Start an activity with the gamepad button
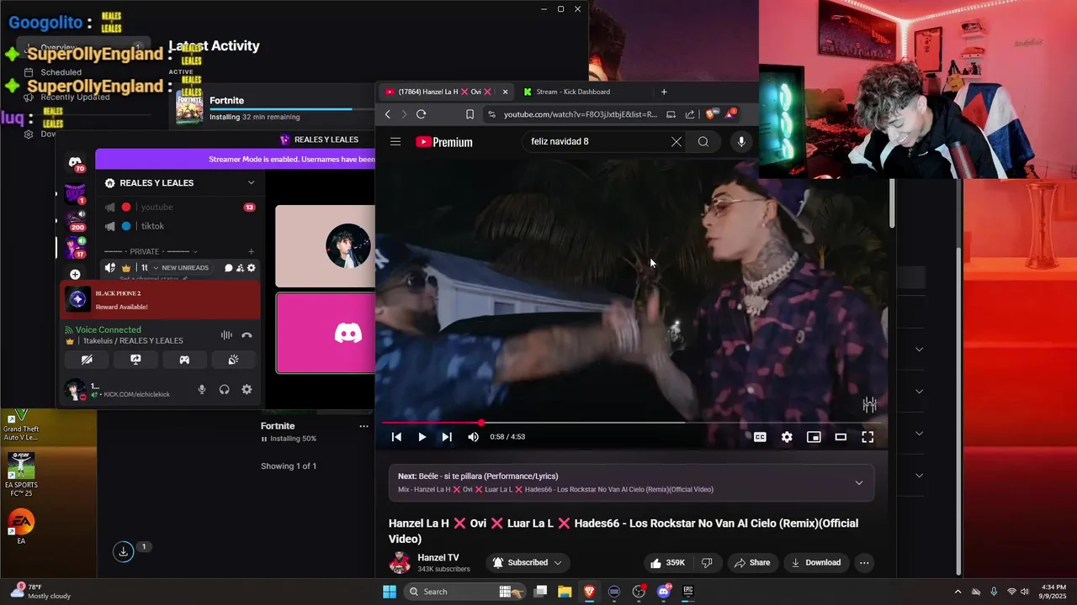The image size is (1077, 605). tap(184, 360)
